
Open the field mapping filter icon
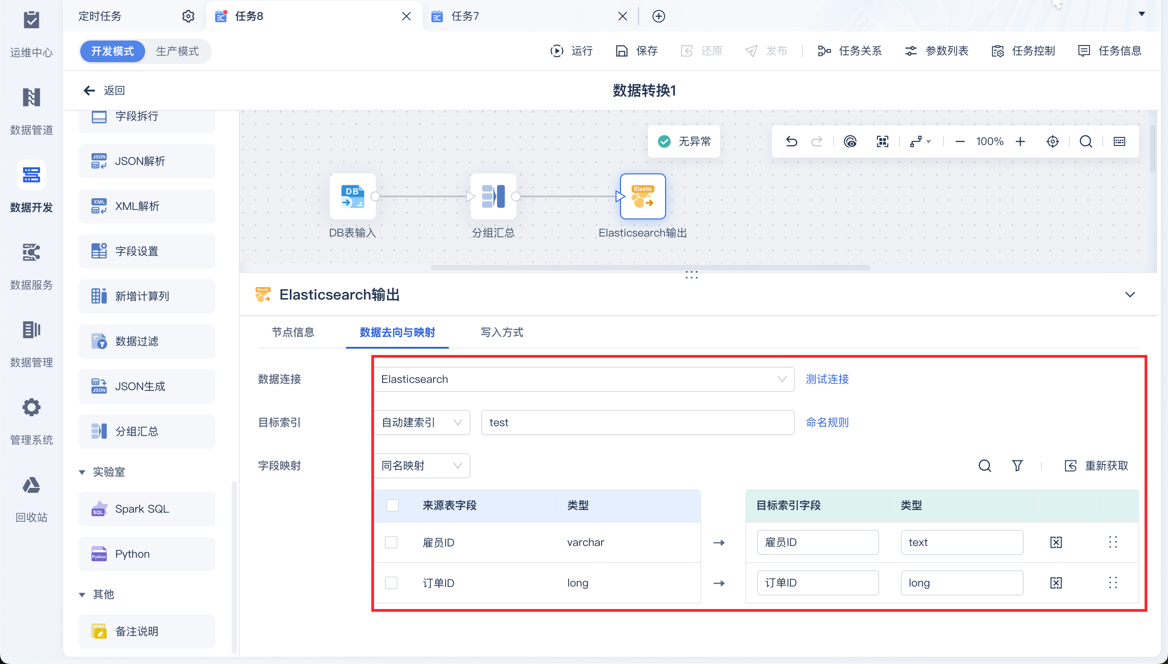coord(1017,466)
